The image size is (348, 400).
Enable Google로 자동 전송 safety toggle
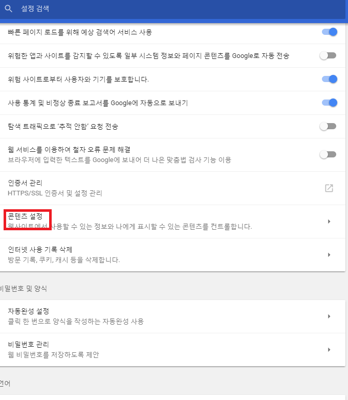click(328, 55)
